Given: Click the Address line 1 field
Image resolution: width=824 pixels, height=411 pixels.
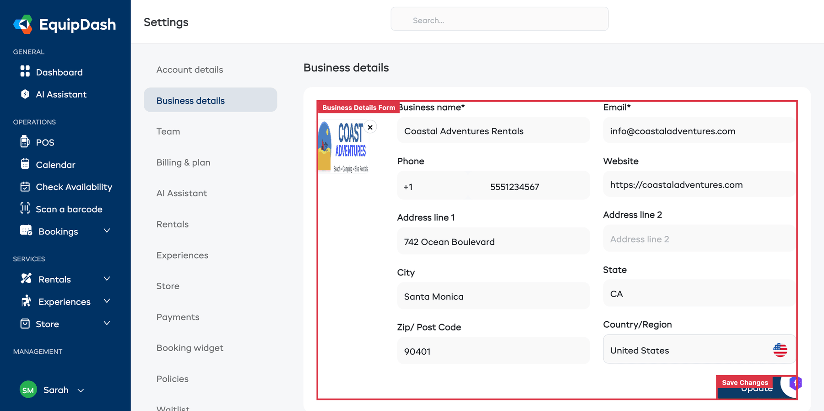Looking at the screenshot, I should click(493, 241).
